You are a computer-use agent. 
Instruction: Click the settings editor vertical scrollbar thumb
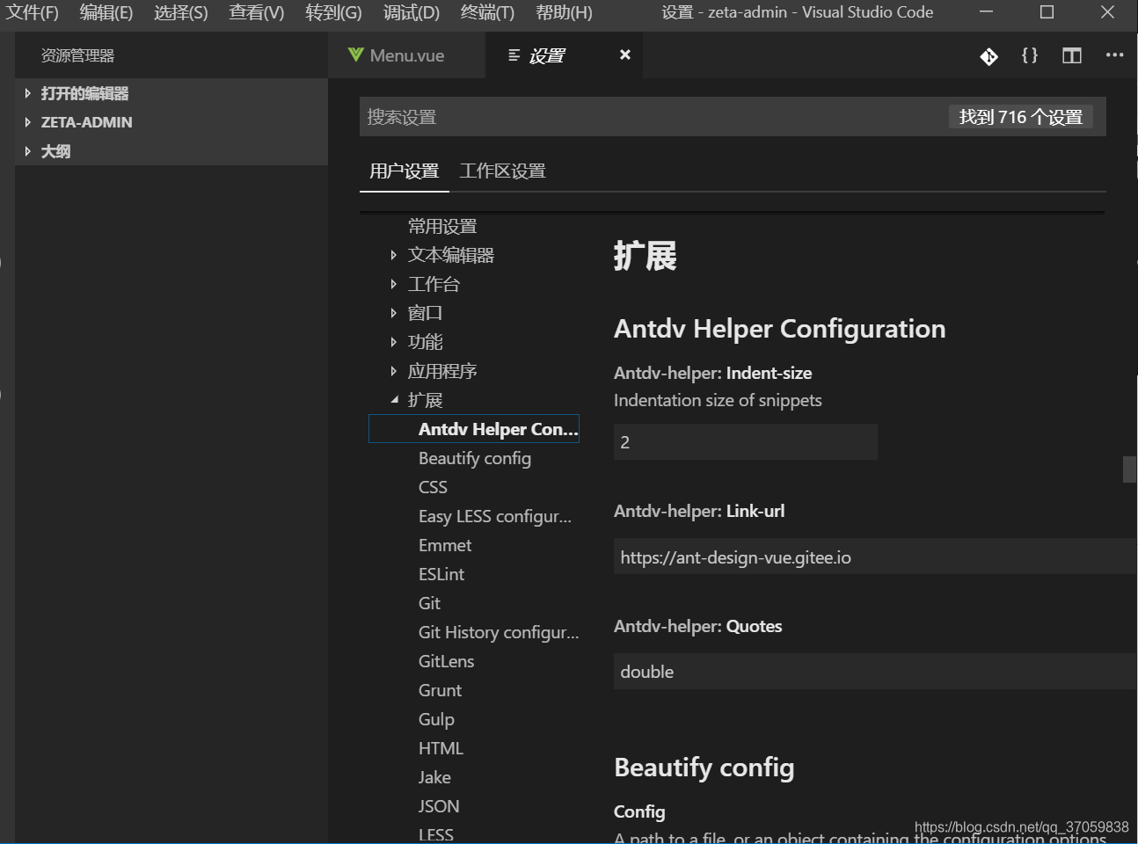click(1129, 469)
